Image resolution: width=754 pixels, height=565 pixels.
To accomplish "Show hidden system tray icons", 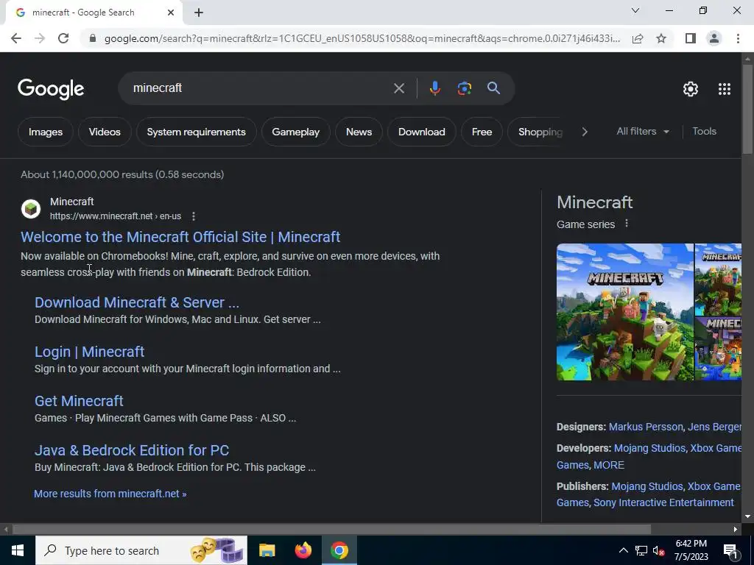I will pyautogui.click(x=623, y=550).
